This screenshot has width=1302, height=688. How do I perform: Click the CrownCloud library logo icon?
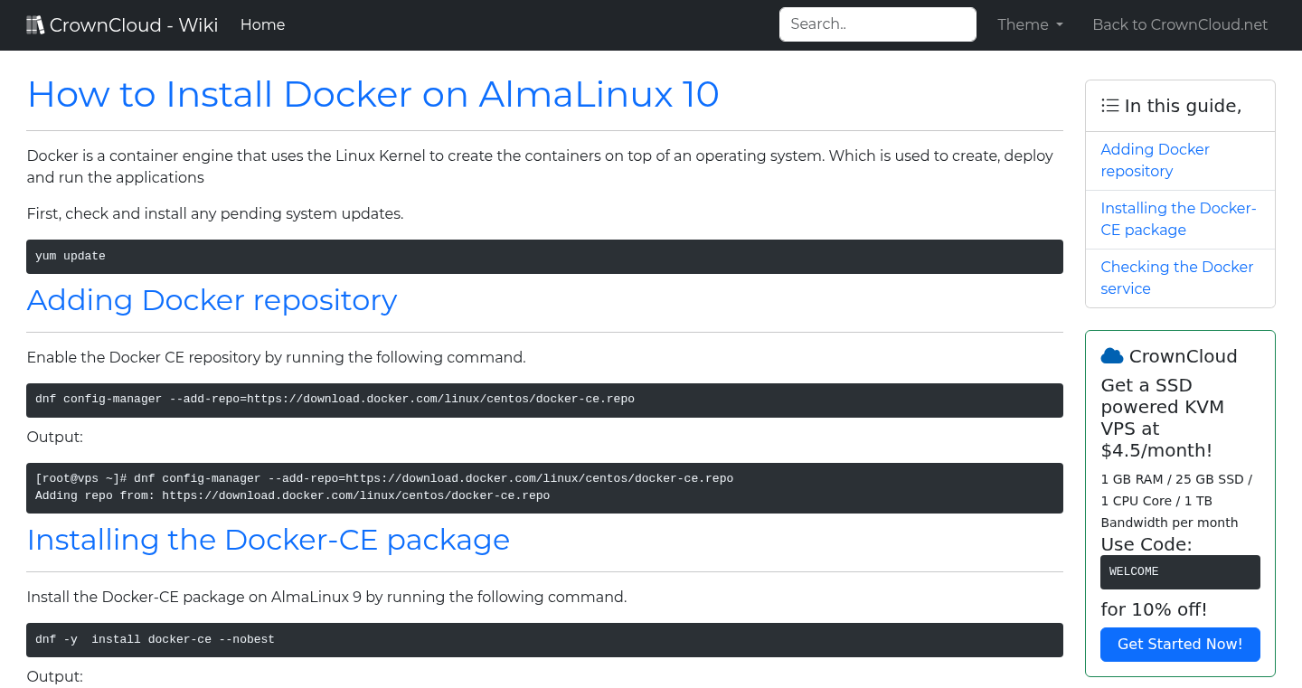[x=35, y=24]
